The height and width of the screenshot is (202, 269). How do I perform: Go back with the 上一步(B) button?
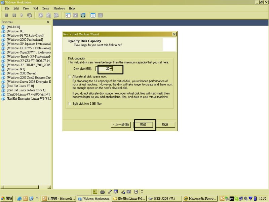pyautogui.click(x=121, y=125)
